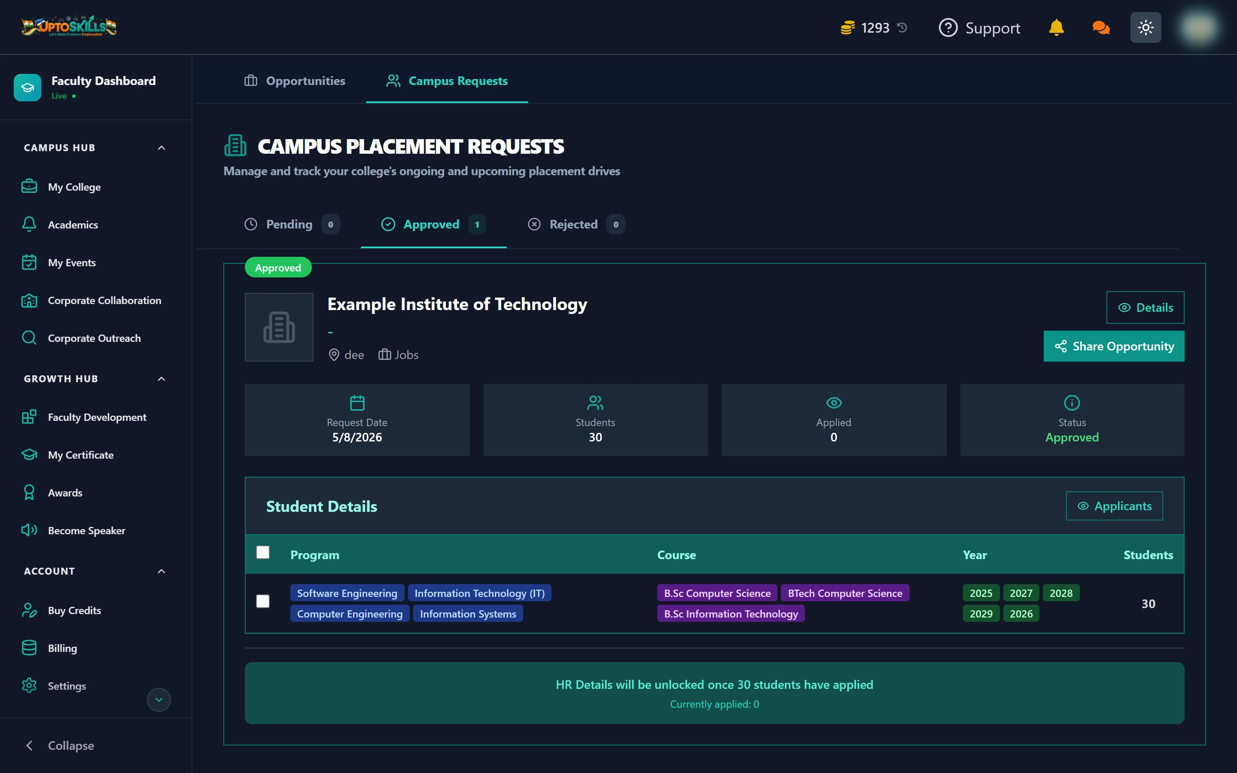
Task: Check the Software Engineering row checkbox
Action: (x=263, y=601)
